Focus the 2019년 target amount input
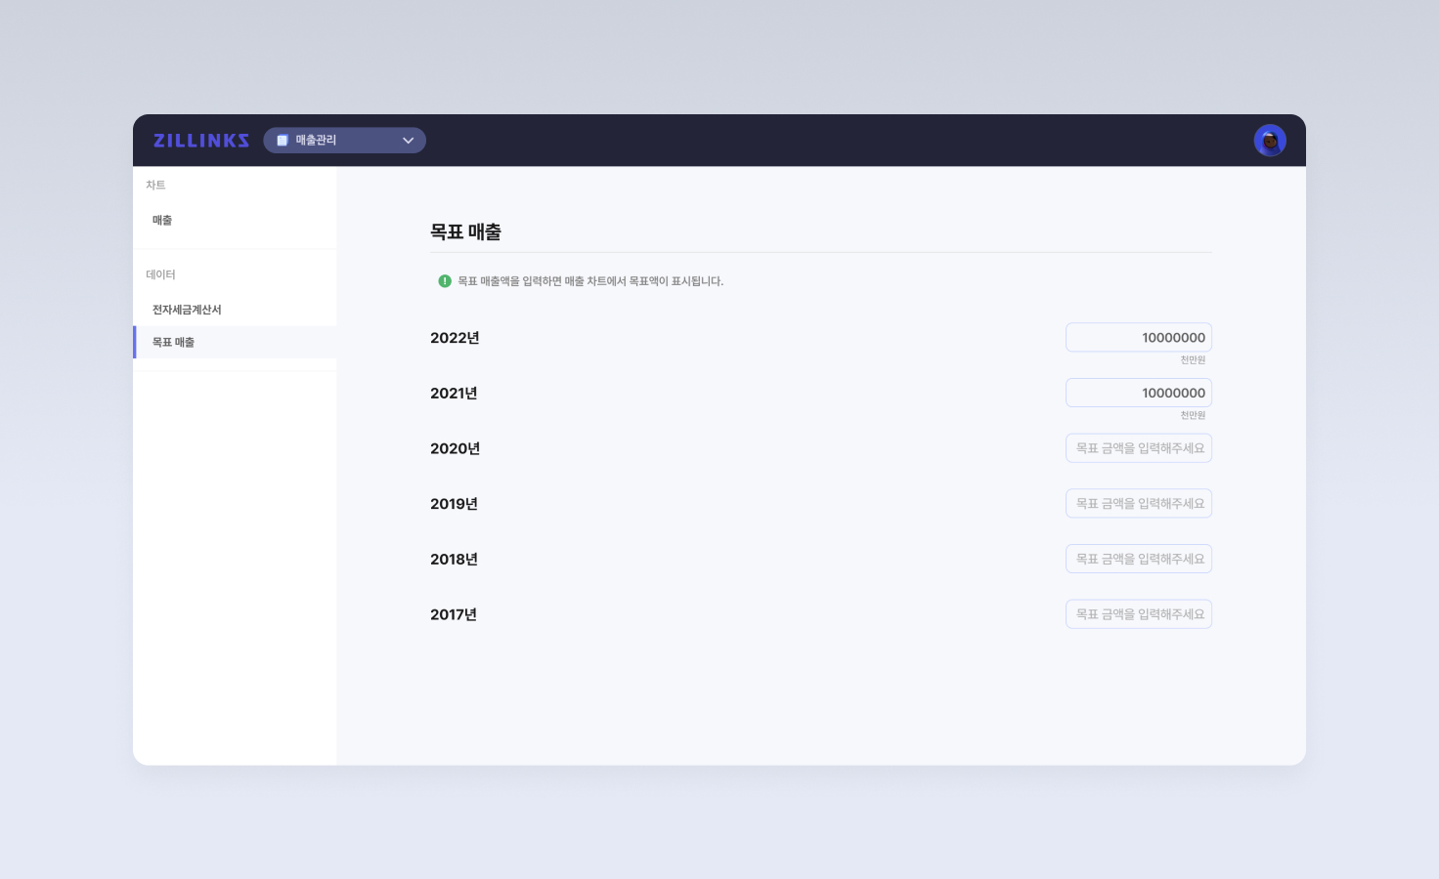This screenshot has width=1439, height=879. (1139, 504)
